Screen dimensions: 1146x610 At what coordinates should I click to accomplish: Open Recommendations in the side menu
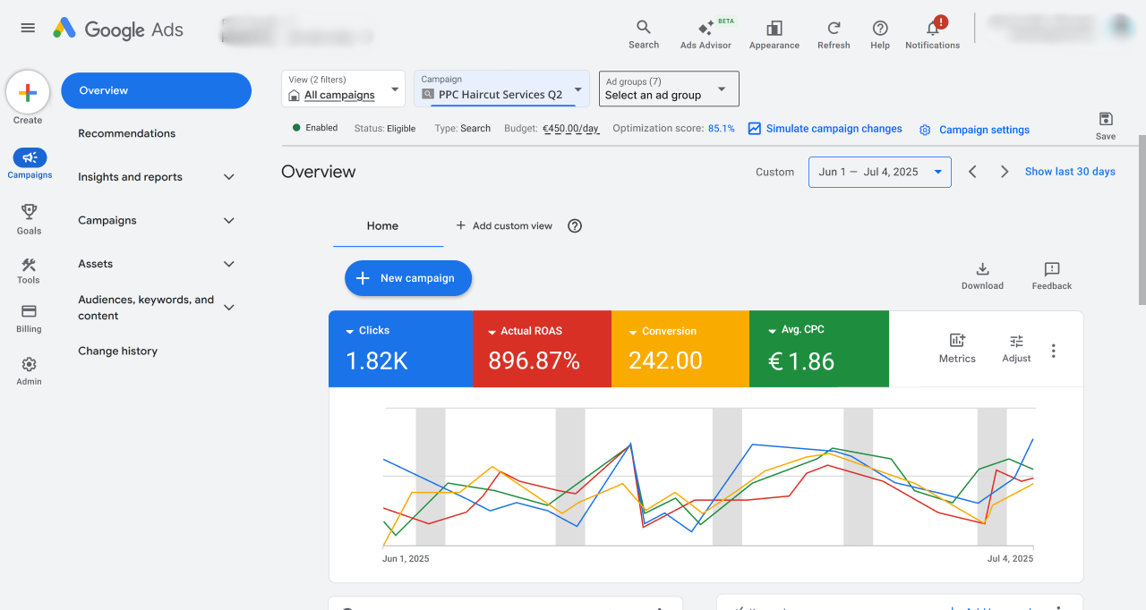point(127,133)
